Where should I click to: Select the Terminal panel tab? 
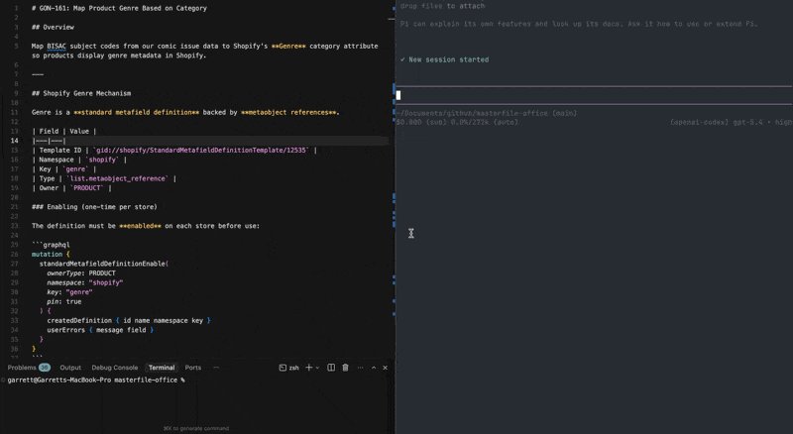click(x=162, y=368)
